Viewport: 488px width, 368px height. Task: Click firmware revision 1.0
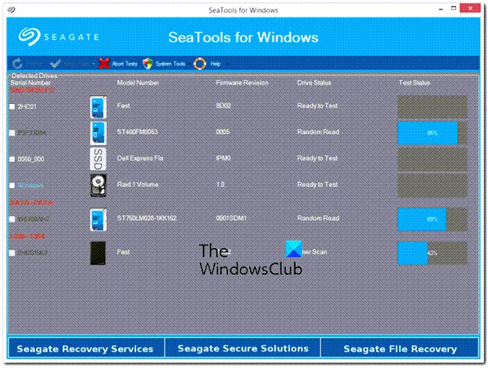221,185
